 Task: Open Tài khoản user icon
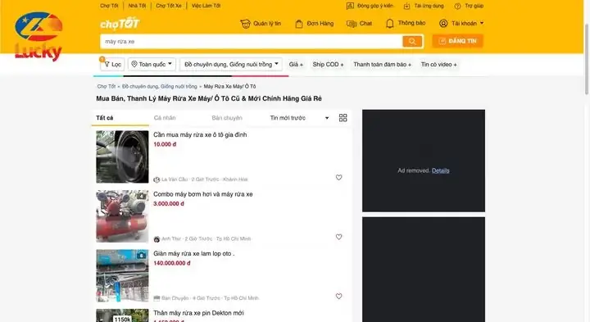click(443, 23)
